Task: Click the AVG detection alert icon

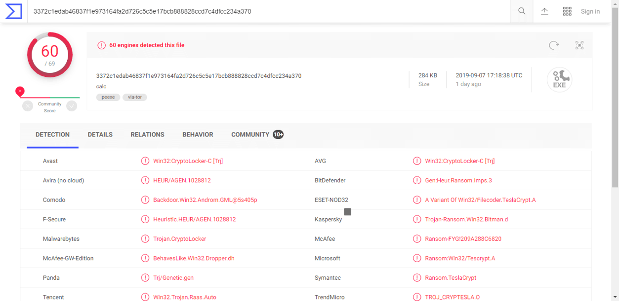Action: (417, 161)
